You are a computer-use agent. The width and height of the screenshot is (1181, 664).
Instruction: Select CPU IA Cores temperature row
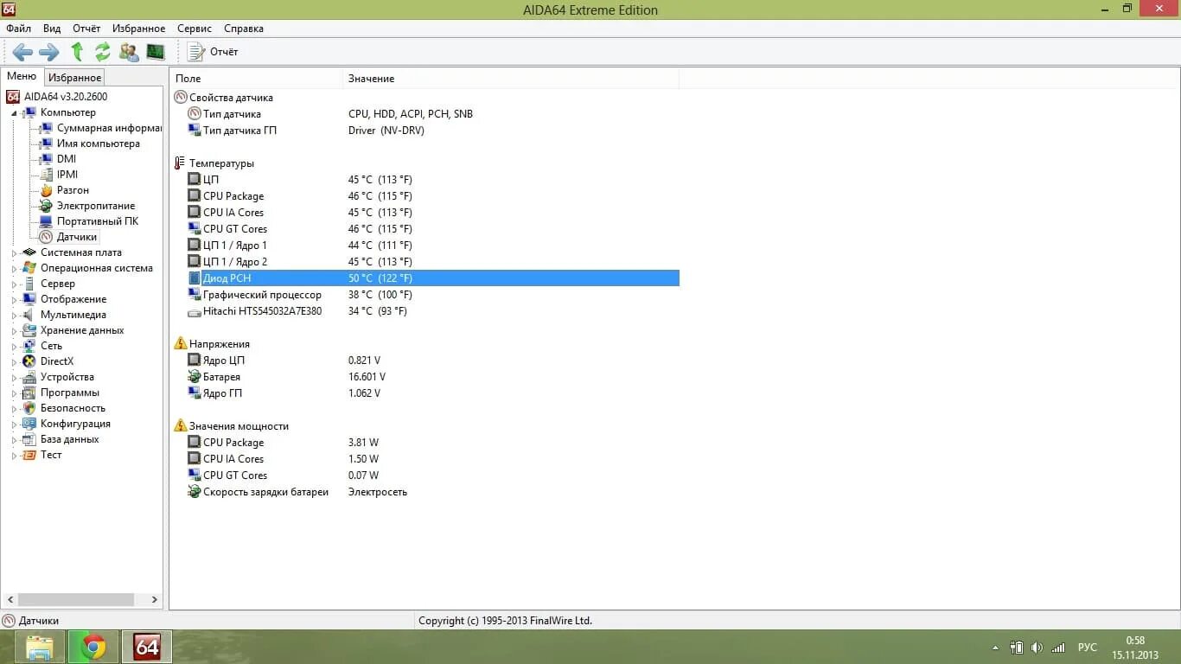coord(425,213)
